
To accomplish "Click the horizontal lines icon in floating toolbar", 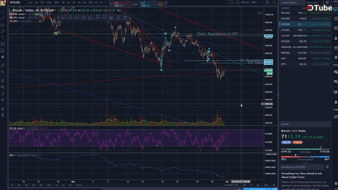I will [83, 17].
